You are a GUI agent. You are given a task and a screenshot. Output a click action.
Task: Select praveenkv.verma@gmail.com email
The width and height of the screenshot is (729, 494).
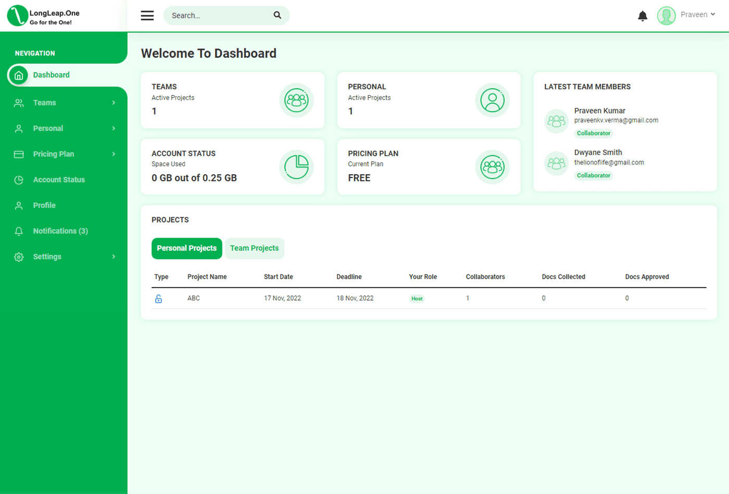click(616, 120)
